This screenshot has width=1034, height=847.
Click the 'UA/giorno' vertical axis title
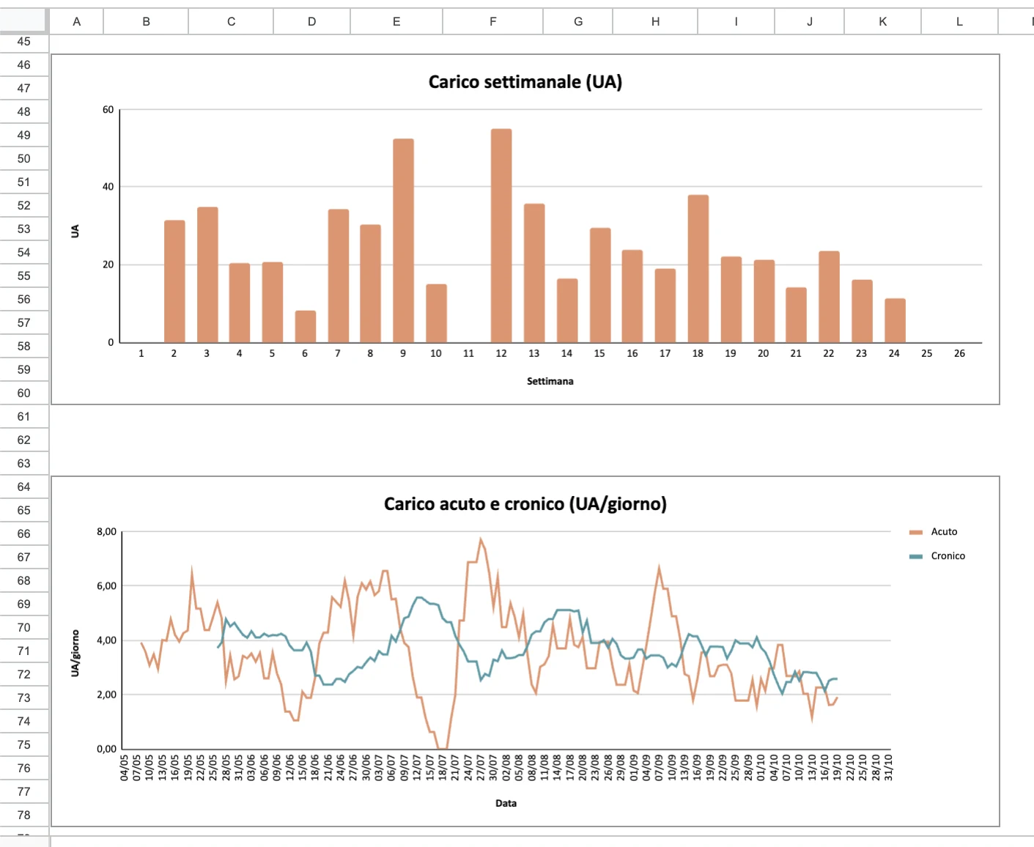(x=75, y=653)
